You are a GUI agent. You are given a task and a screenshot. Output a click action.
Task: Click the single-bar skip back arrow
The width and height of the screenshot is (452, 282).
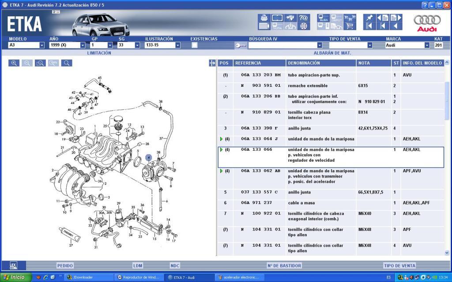point(383,26)
